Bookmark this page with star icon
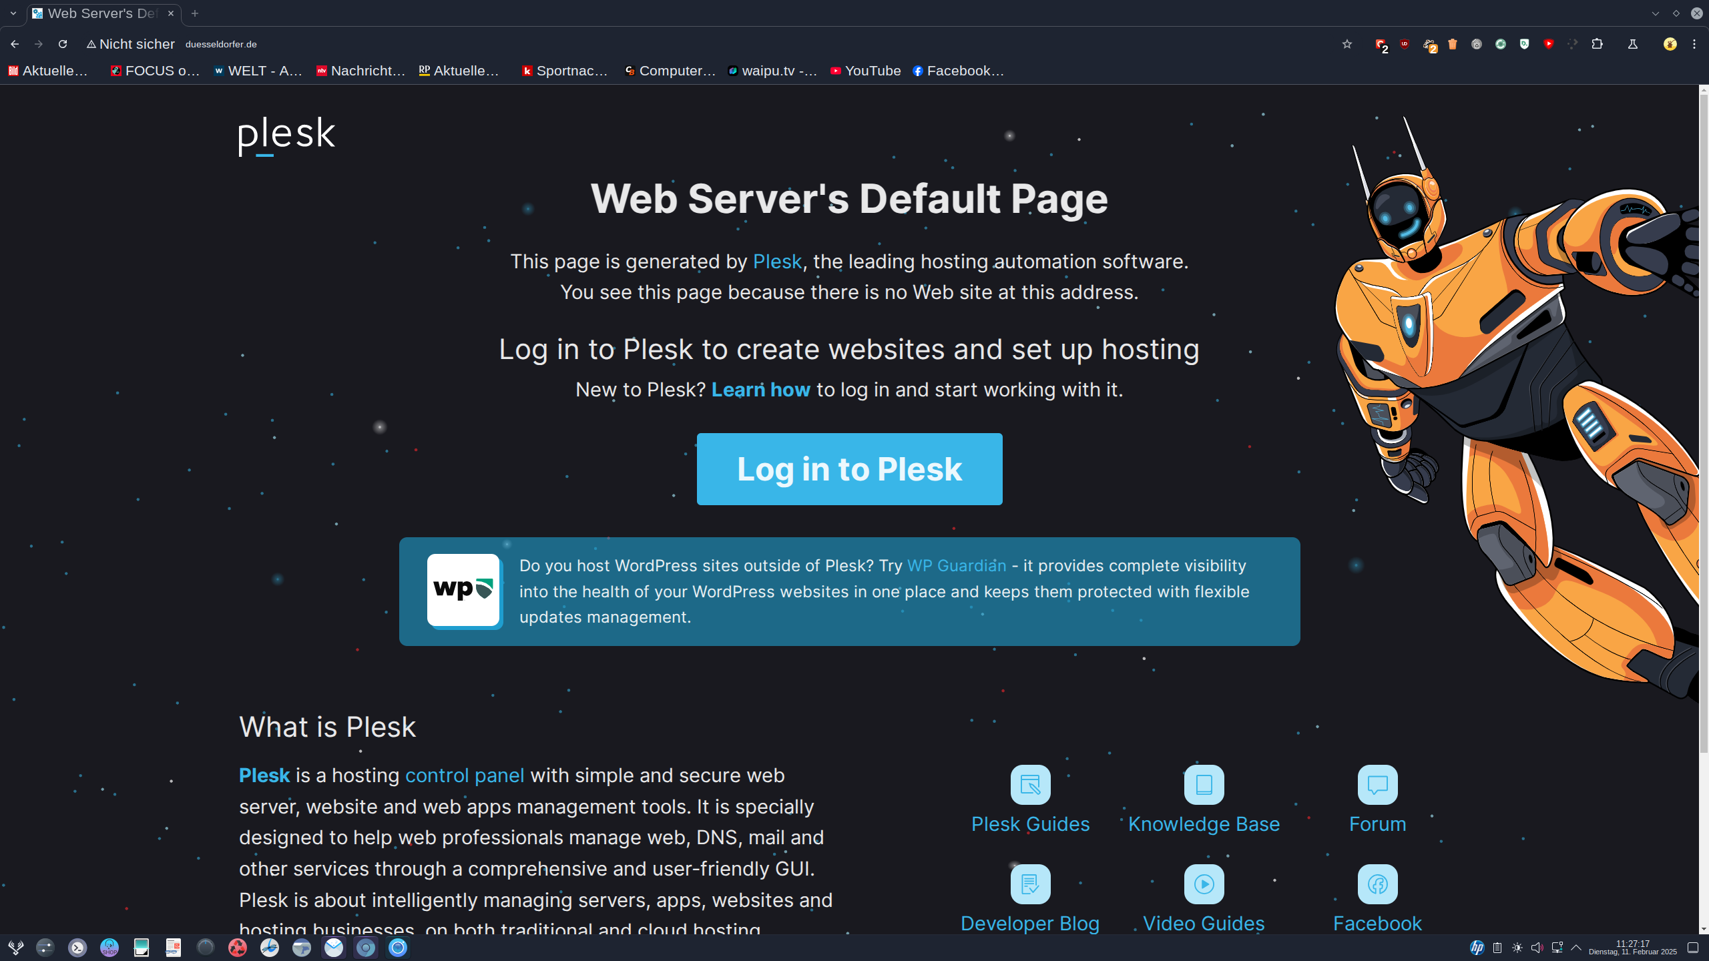1709x961 pixels. (1347, 44)
